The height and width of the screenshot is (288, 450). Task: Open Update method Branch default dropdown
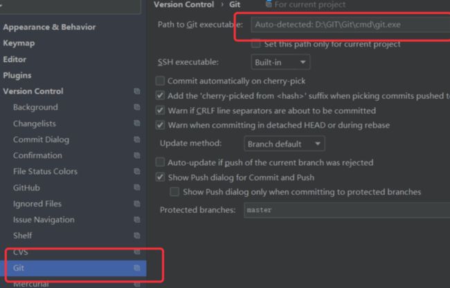[x=284, y=144]
